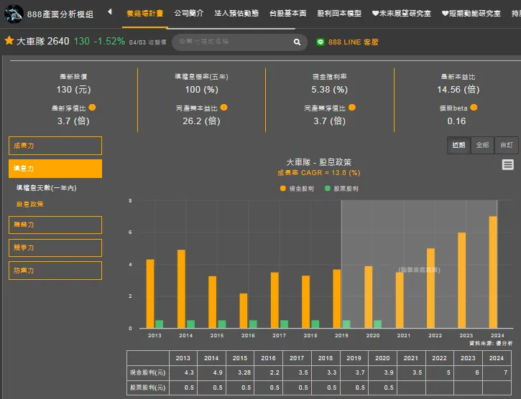Expand the 防禦力 section

point(55,271)
